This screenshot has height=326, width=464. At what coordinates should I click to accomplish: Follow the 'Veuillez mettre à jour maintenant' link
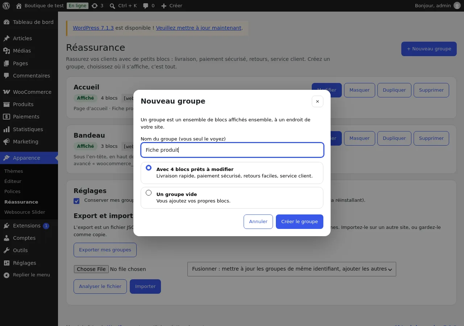pos(199,28)
